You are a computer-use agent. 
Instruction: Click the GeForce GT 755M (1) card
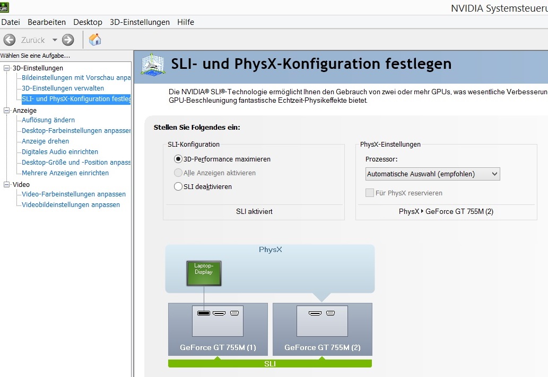coord(218,329)
